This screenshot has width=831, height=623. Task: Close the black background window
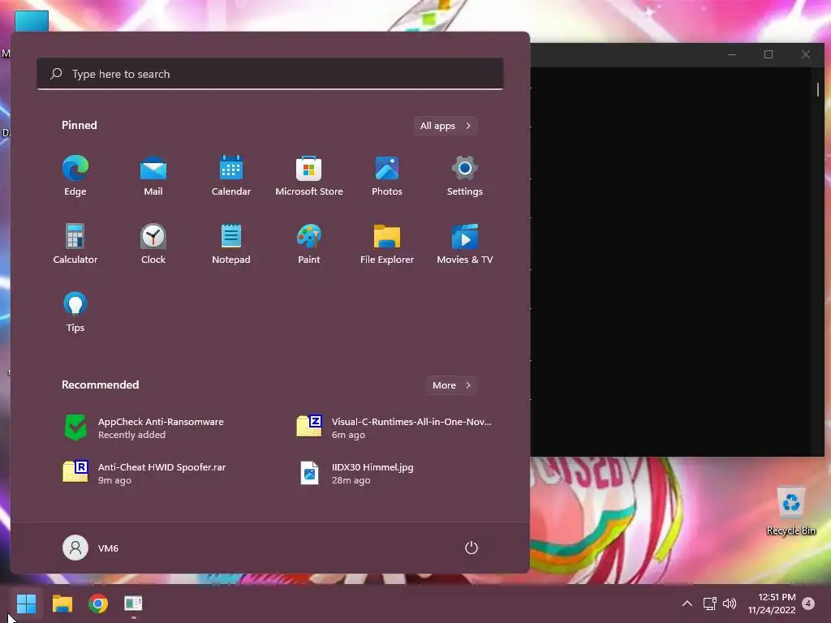point(806,54)
